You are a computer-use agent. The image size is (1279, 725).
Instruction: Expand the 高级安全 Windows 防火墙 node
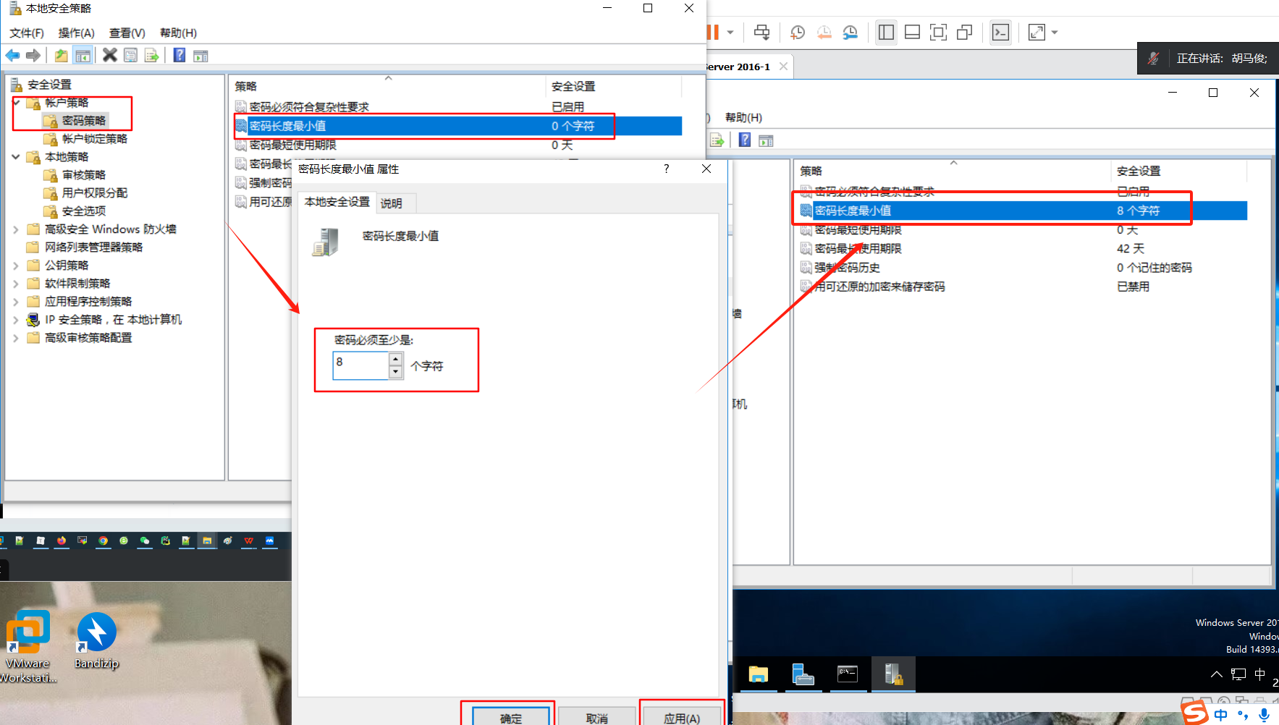click(16, 229)
